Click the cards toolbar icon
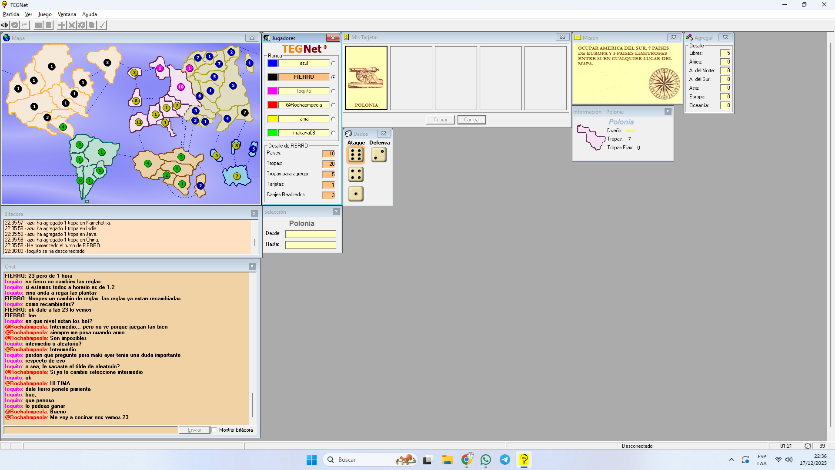This screenshot has width=835, height=470. point(92,25)
